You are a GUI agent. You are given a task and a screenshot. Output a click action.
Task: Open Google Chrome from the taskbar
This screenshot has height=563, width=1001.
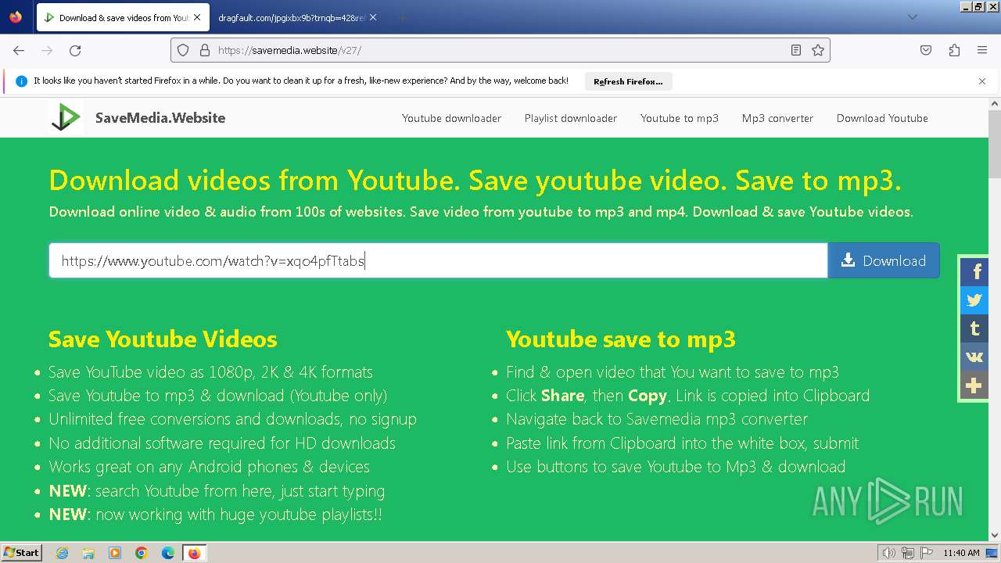coord(142,553)
